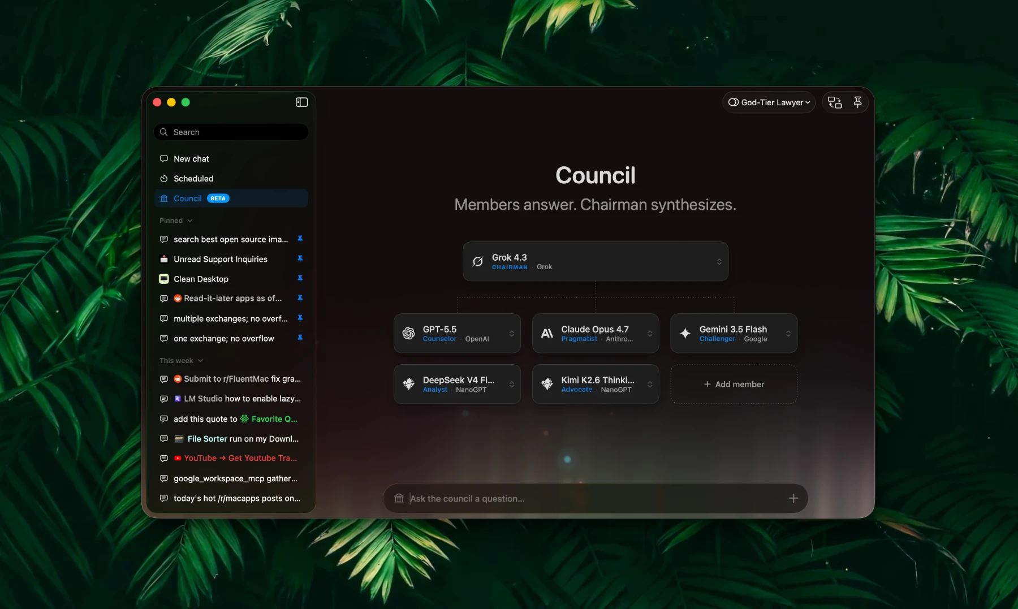This screenshot has height=609, width=1018.
Task: Open 'Submit to r/FluentMac fix gra...' chat
Action: click(231, 379)
